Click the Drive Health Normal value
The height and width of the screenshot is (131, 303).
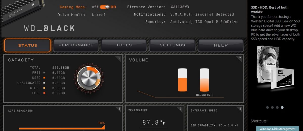tap(99, 15)
